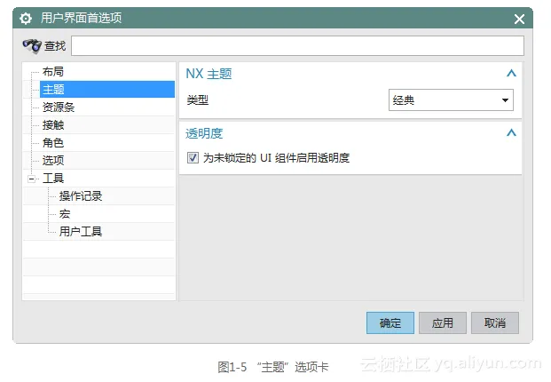This screenshot has width=551, height=382.
Task: Collapse the NX 主题 section
Action: point(511,74)
